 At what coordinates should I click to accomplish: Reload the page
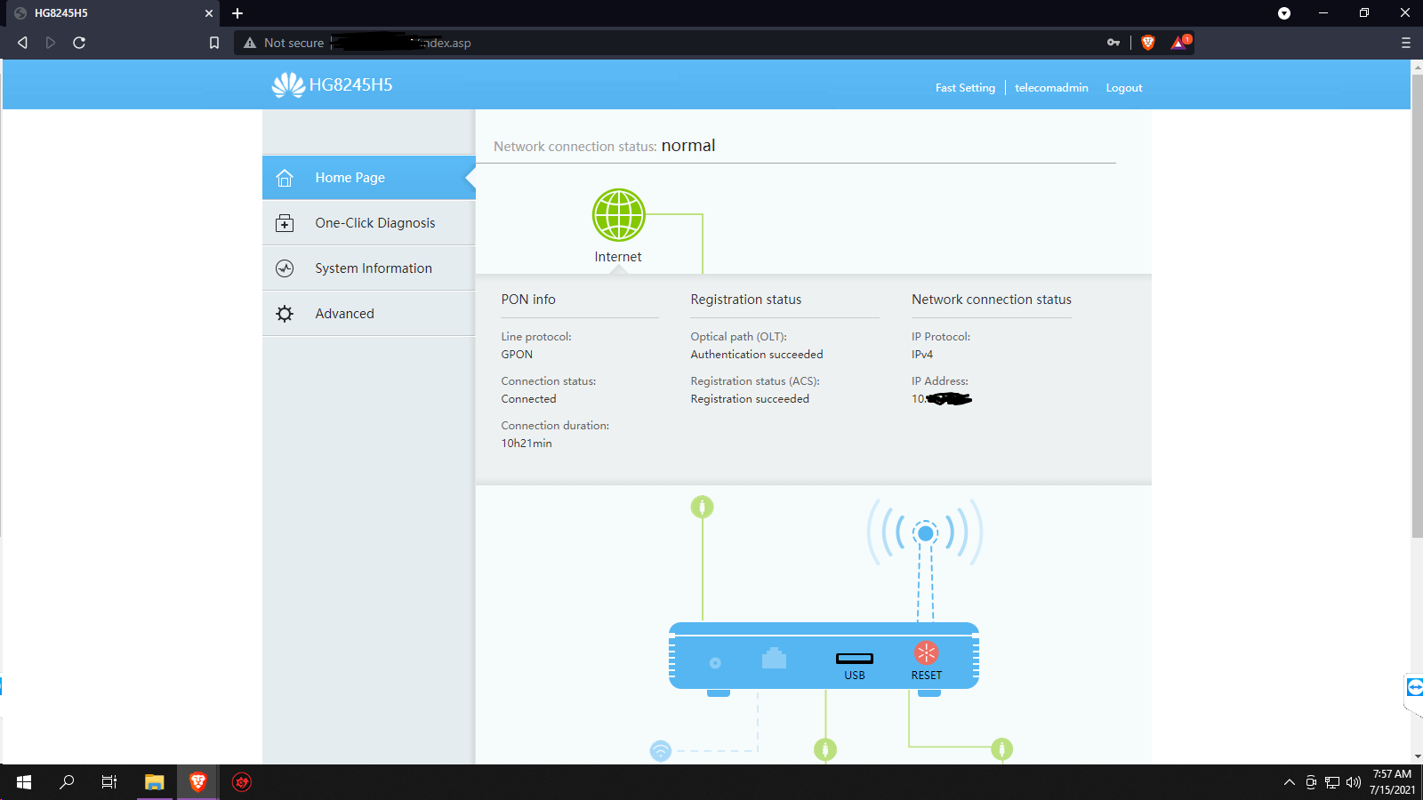[x=79, y=43]
